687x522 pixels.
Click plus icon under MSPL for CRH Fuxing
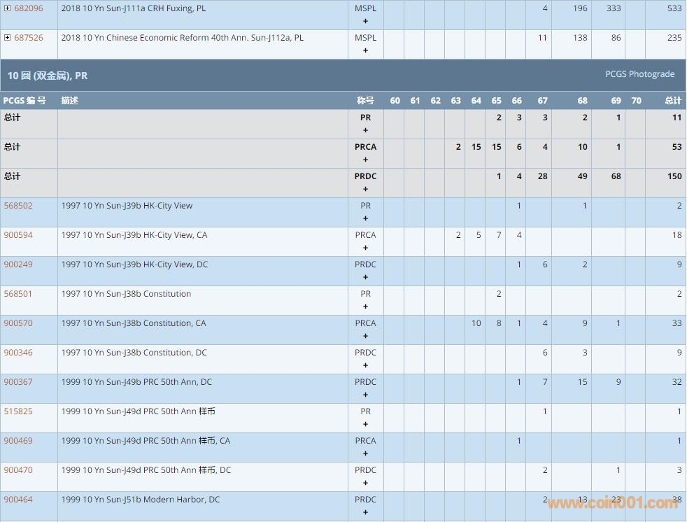(x=365, y=21)
